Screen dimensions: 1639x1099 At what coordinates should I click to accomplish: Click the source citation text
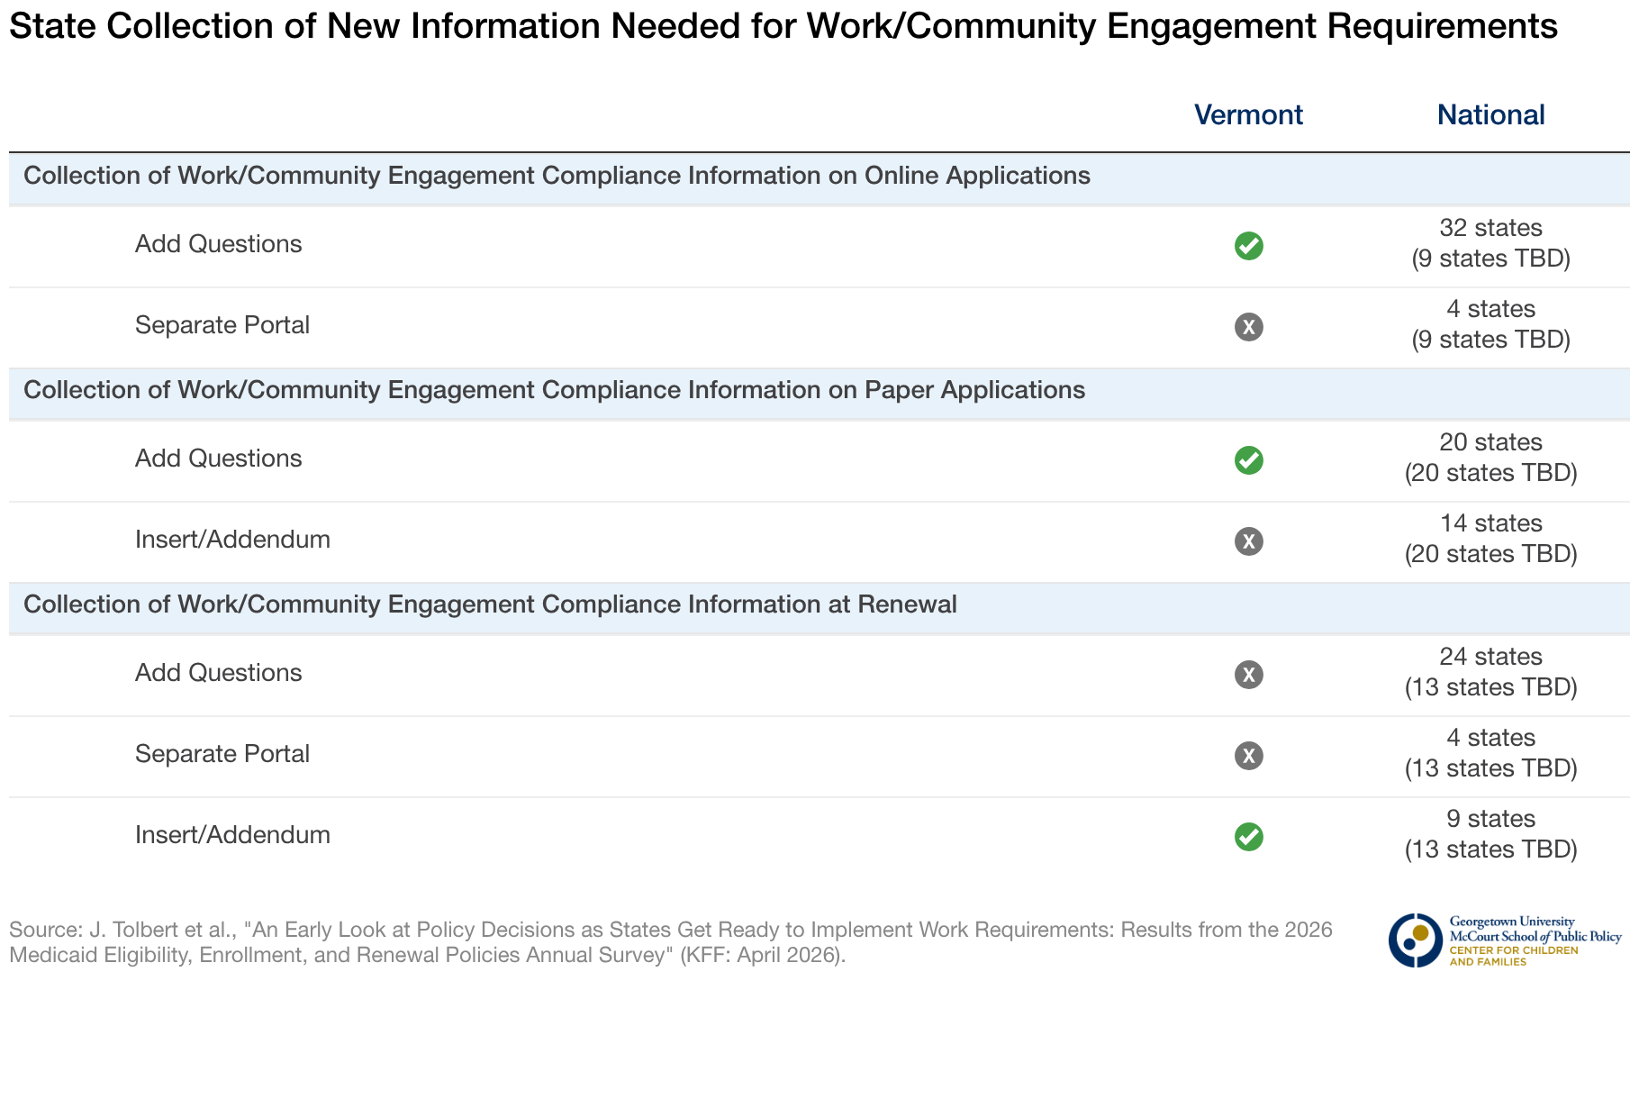coord(671,941)
